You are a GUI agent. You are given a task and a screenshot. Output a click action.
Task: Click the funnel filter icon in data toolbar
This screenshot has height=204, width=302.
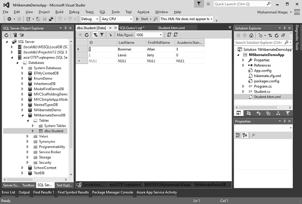click(x=102, y=35)
